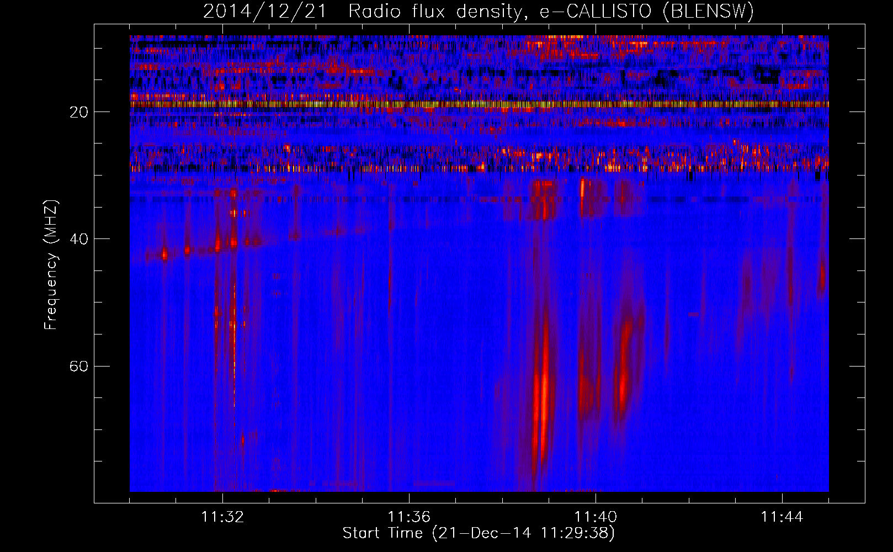This screenshot has height=552, width=893.
Task: Click the 60 MHz frequency tick label
Action: tap(79, 366)
